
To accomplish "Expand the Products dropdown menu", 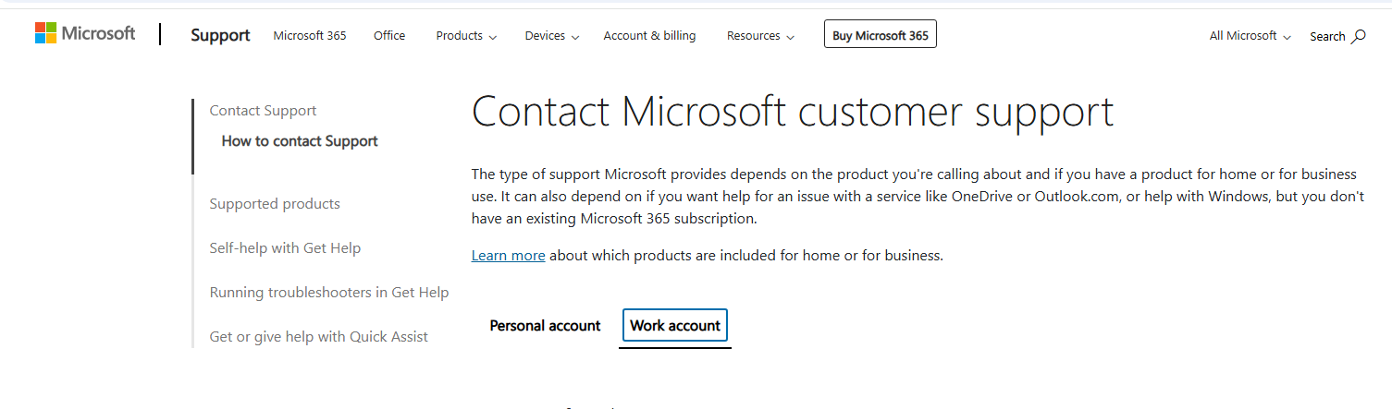I will (x=466, y=35).
